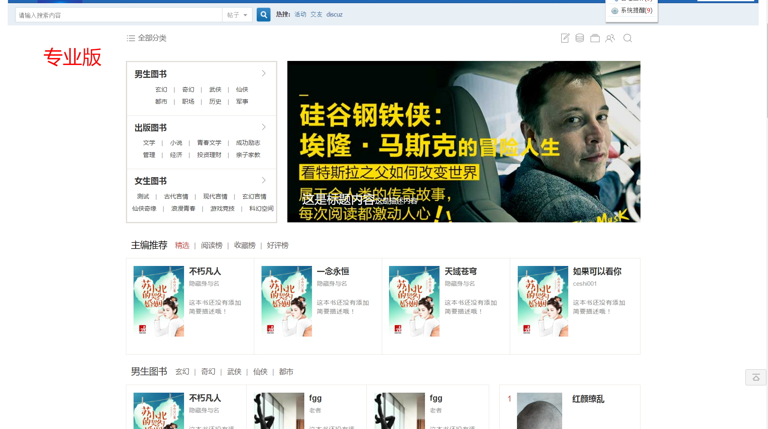Click the 专业版 logo
The width and height of the screenshot is (768, 429).
click(x=72, y=57)
